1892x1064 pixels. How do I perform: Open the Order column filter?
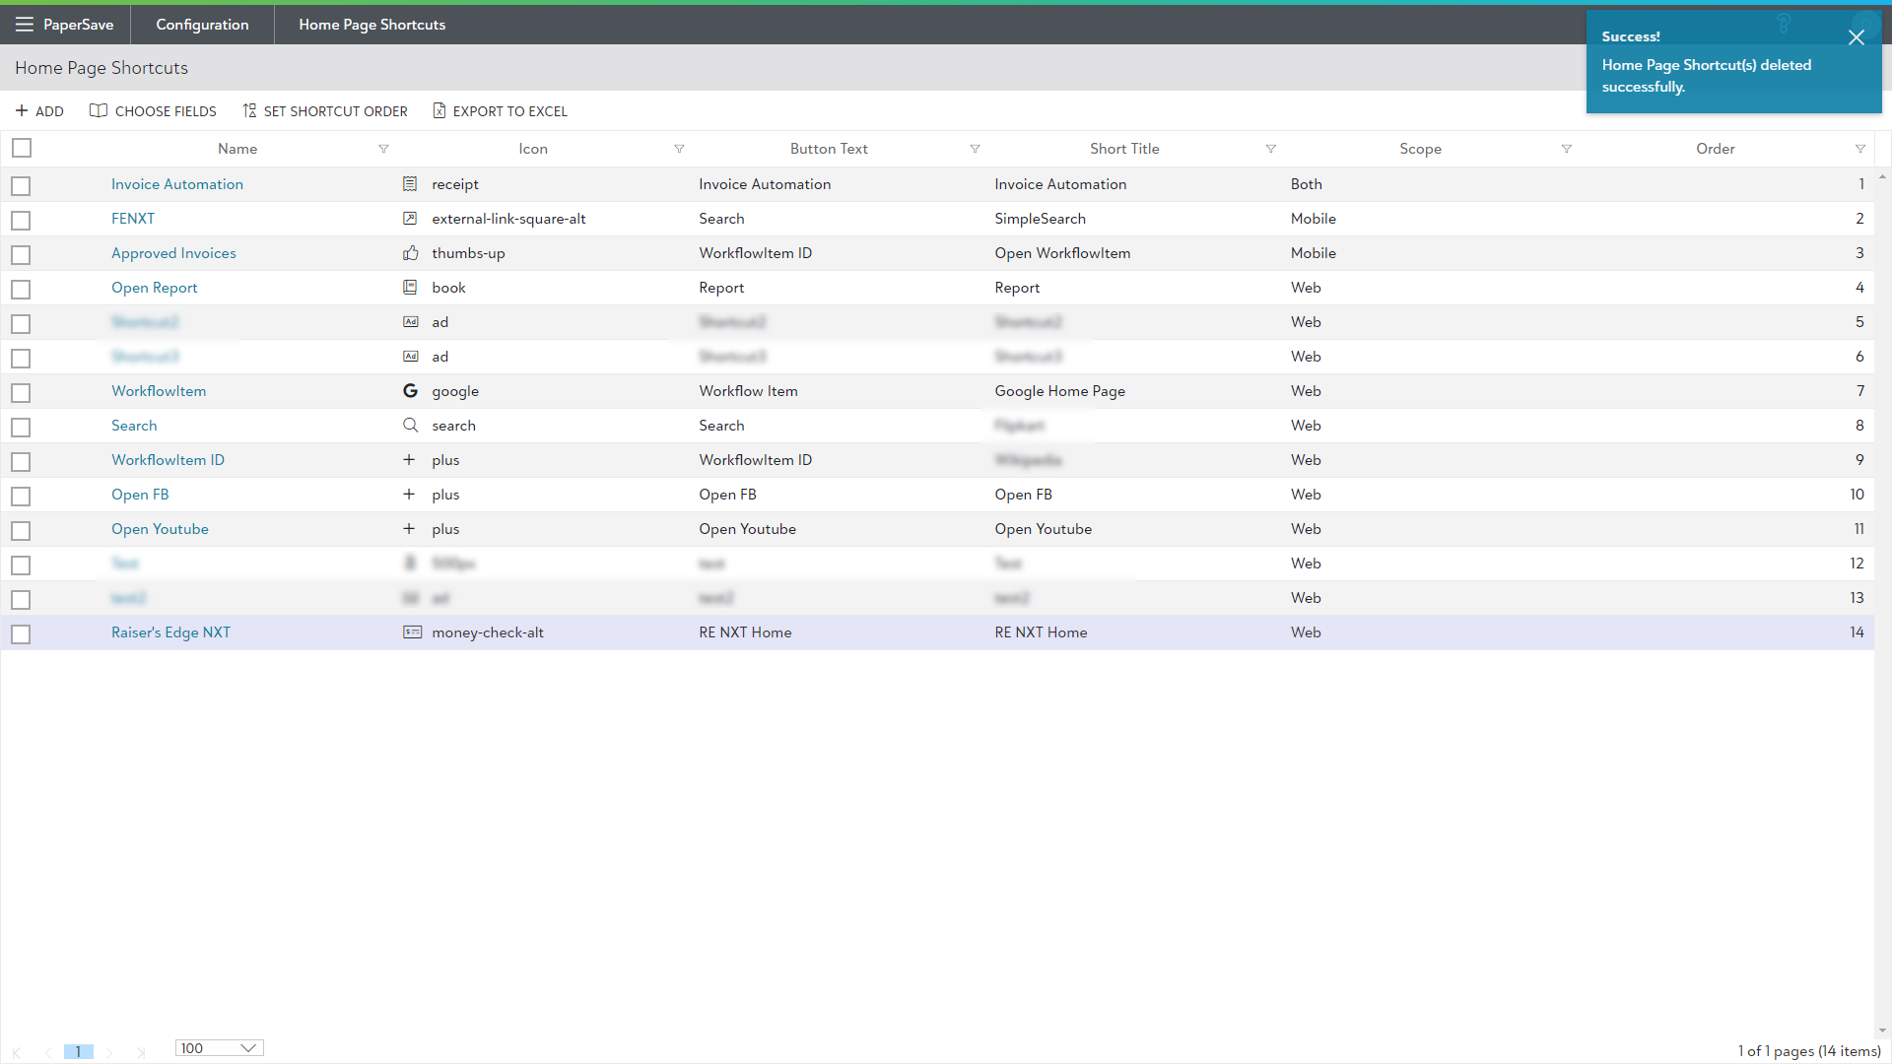(1859, 149)
